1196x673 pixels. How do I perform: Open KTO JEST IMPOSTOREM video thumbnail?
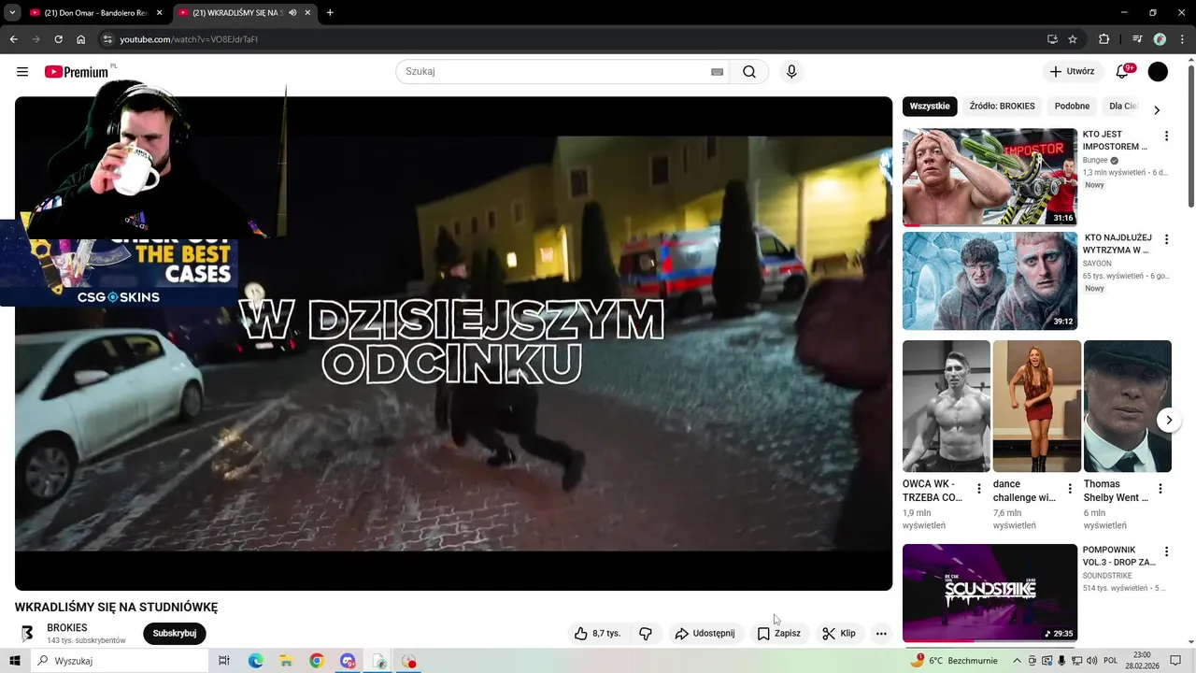(990, 177)
